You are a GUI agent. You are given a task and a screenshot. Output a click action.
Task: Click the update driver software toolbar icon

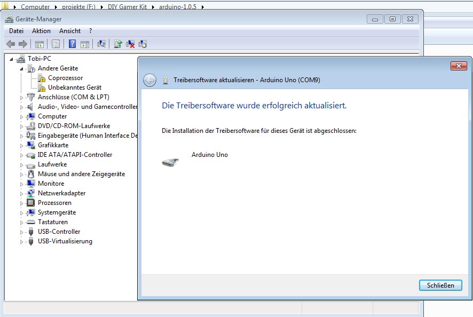click(118, 44)
